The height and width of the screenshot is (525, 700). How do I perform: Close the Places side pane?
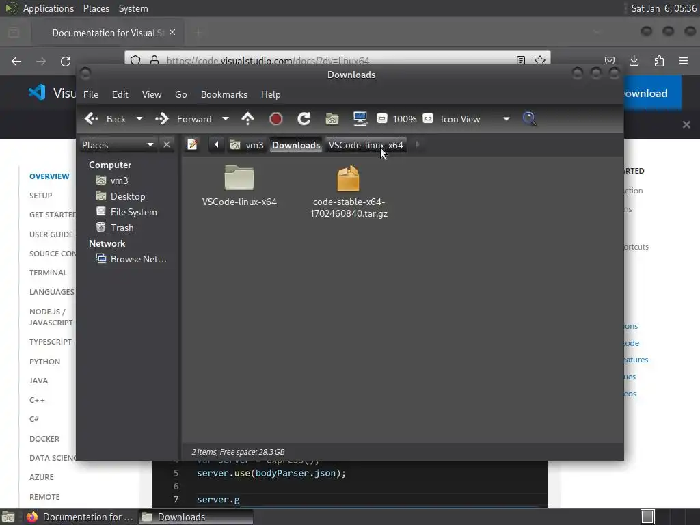pos(167,145)
